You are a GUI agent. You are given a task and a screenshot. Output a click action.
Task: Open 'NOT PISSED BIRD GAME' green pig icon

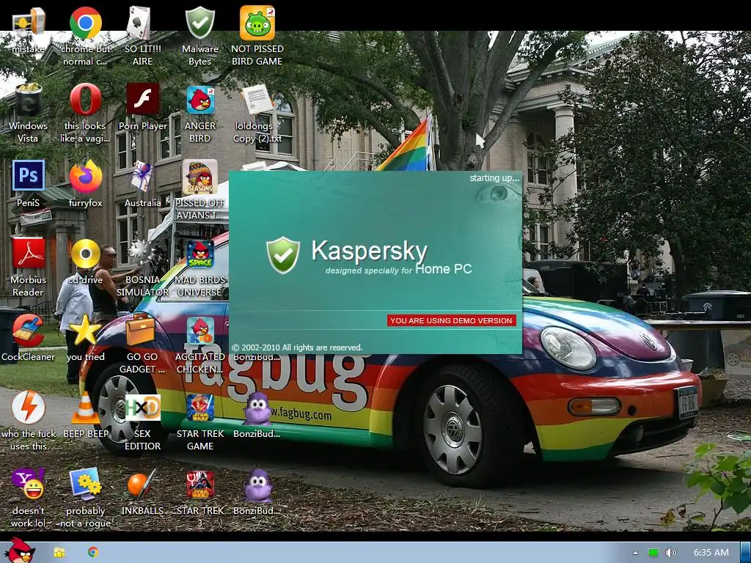coord(257,23)
